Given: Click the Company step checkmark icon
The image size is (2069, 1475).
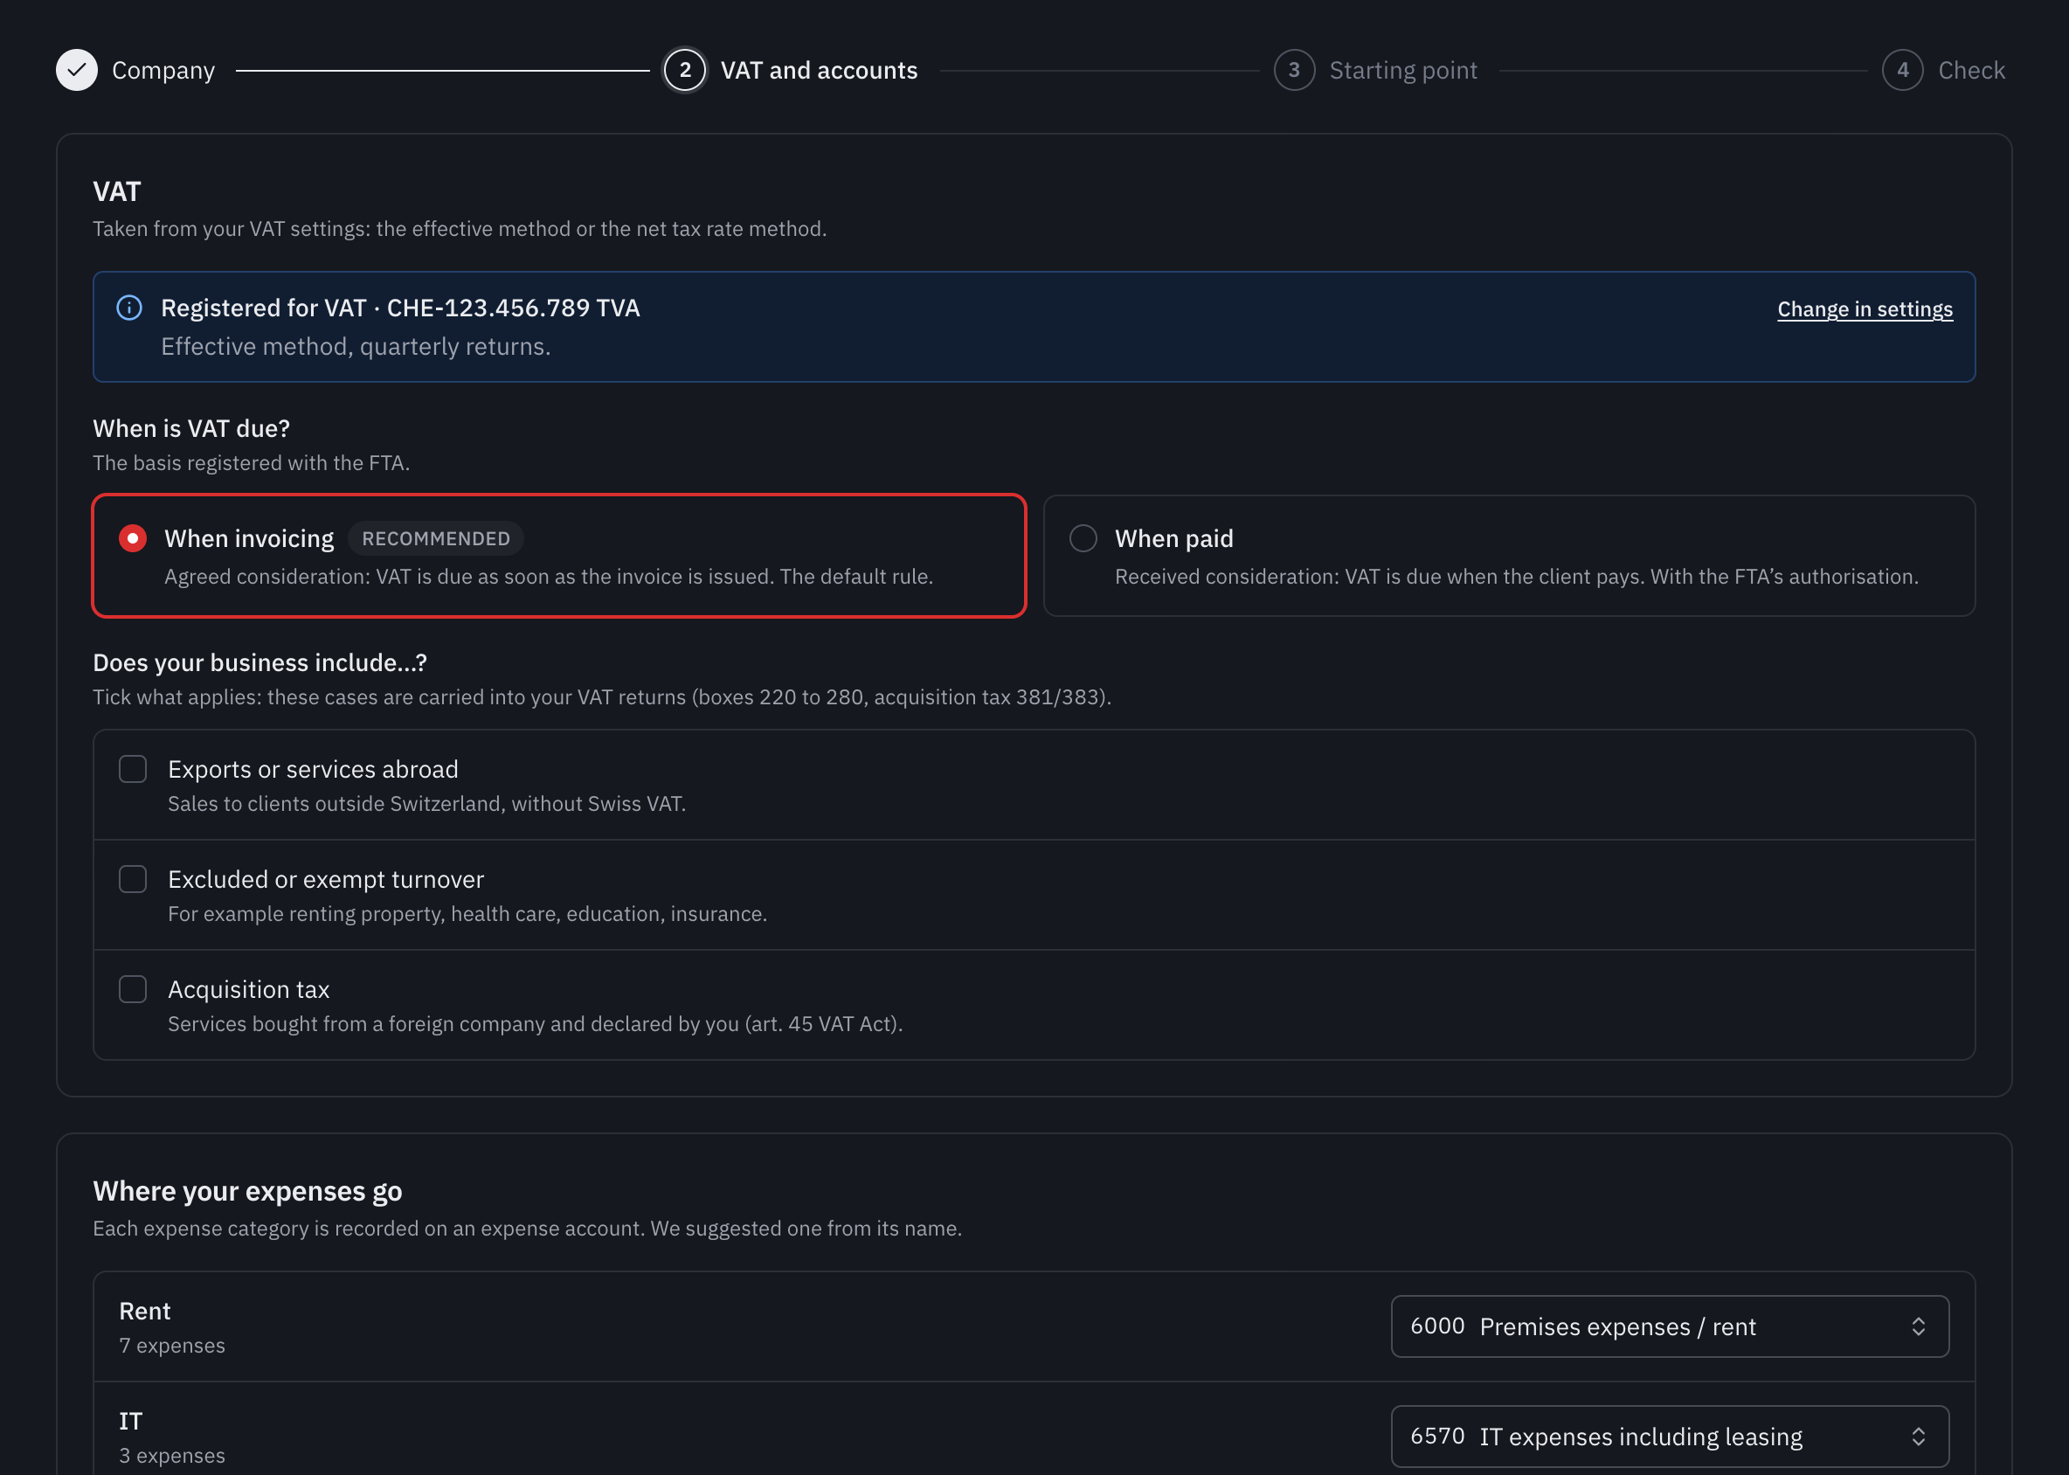Looking at the screenshot, I should click(x=76, y=70).
